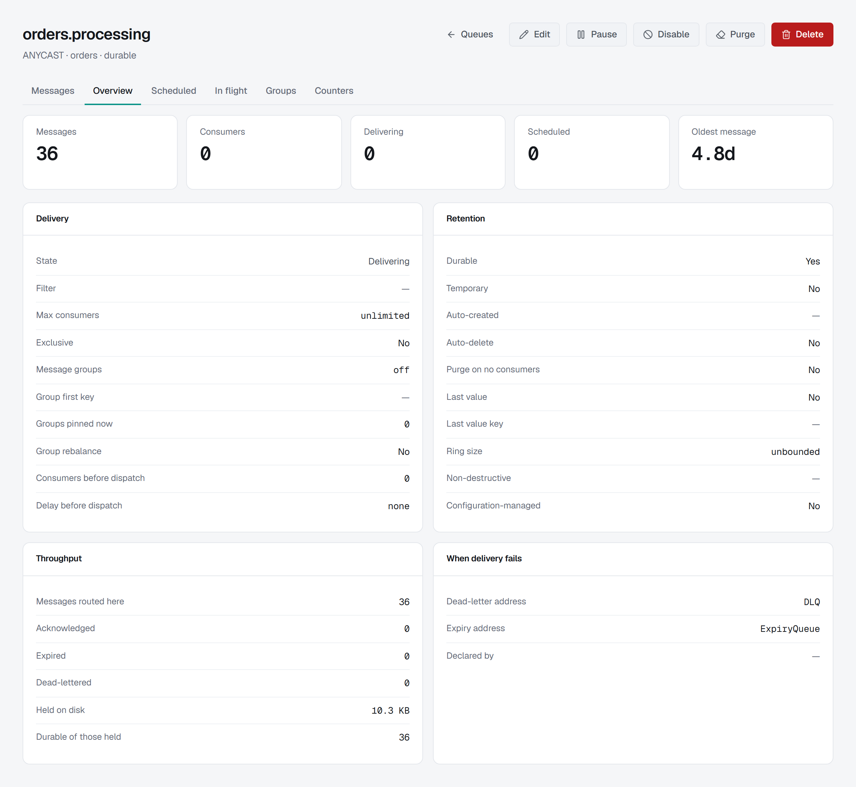Click the Durable value 'Yes'
Viewport: 856px width, 787px height.
click(812, 261)
